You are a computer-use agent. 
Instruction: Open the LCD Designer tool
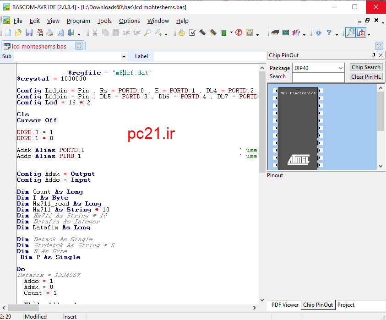pyautogui.click(x=286, y=33)
